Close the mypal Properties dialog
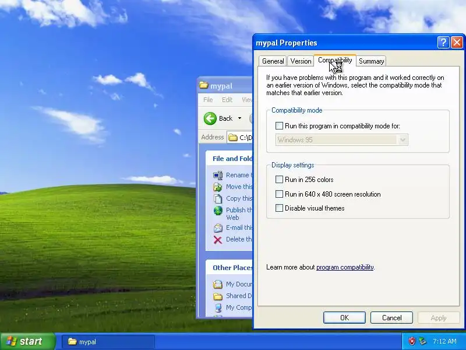This screenshot has width=466, height=350. point(457,43)
